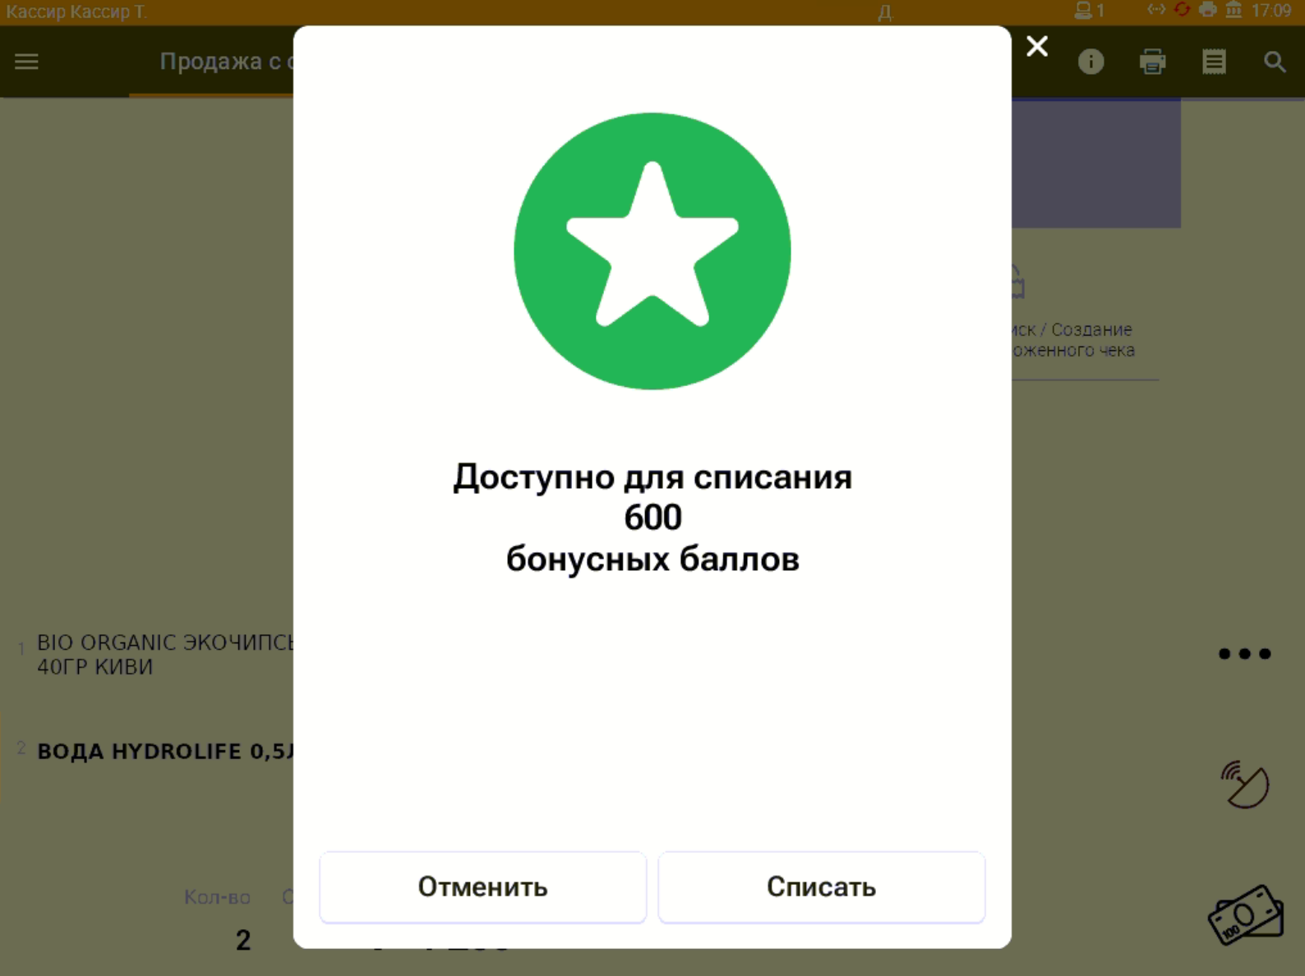Viewport: 1305px width, 976px height.
Task: Select the contactless card payment icon
Action: (1245, 784)
